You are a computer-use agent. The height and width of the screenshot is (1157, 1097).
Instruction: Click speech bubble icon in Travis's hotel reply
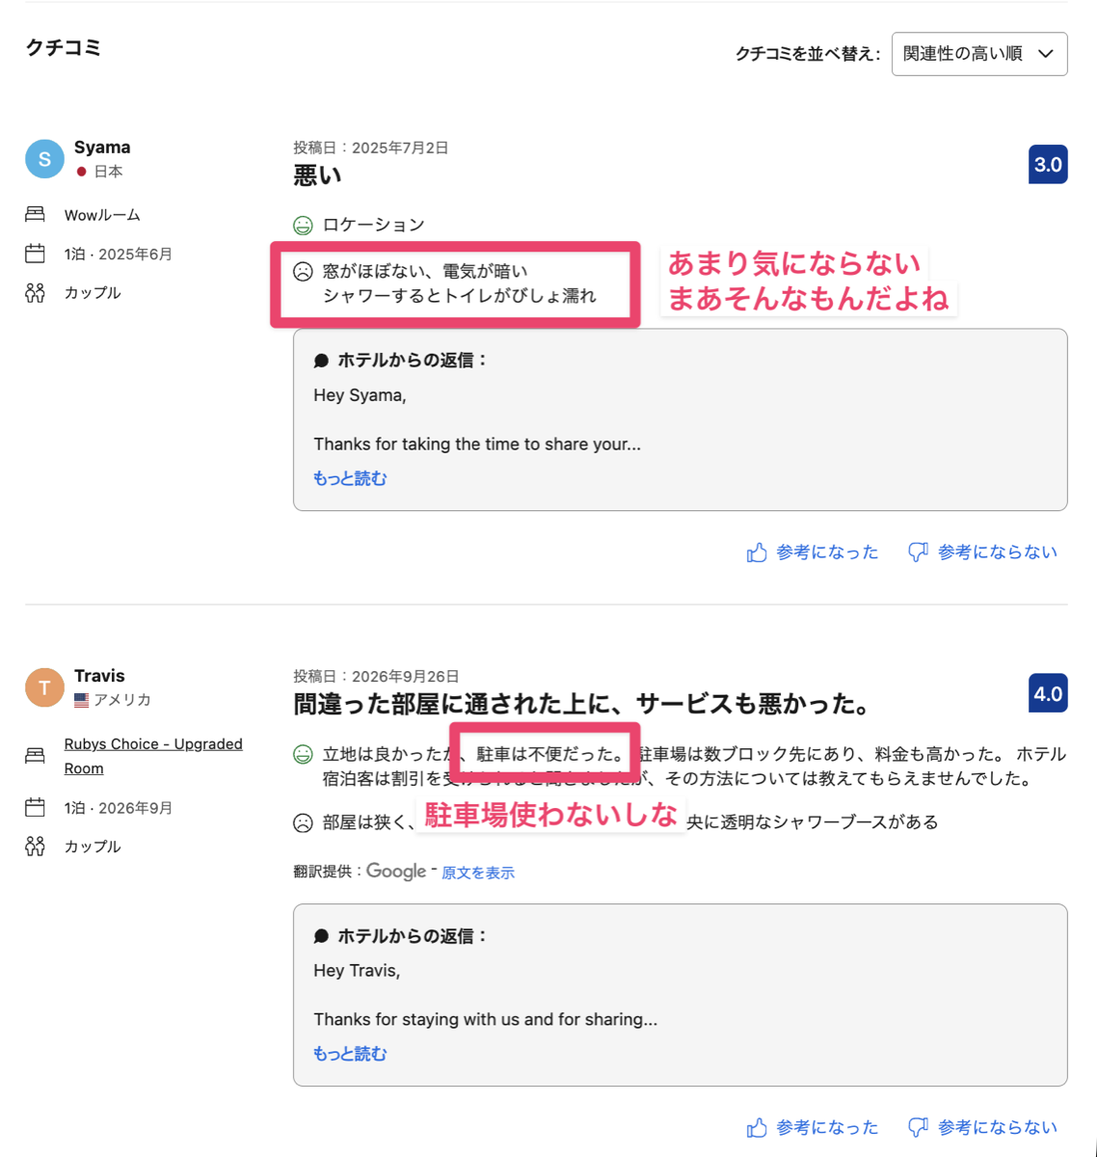pos(322,936)
